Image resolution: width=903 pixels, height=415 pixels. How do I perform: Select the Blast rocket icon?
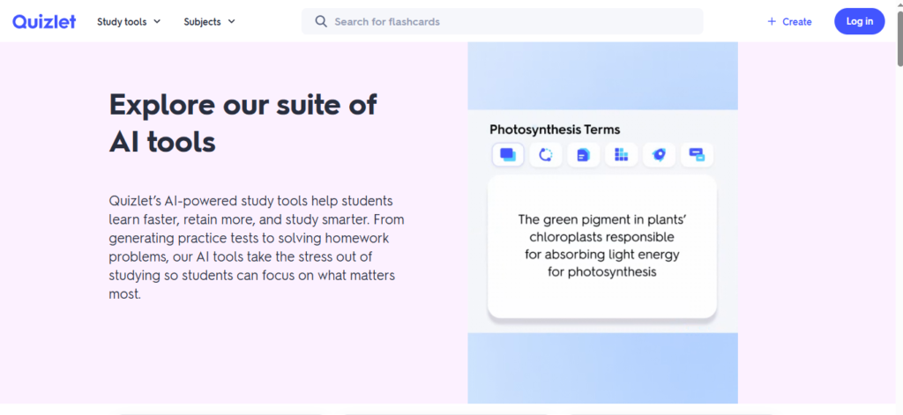click(x=659, y=155)
